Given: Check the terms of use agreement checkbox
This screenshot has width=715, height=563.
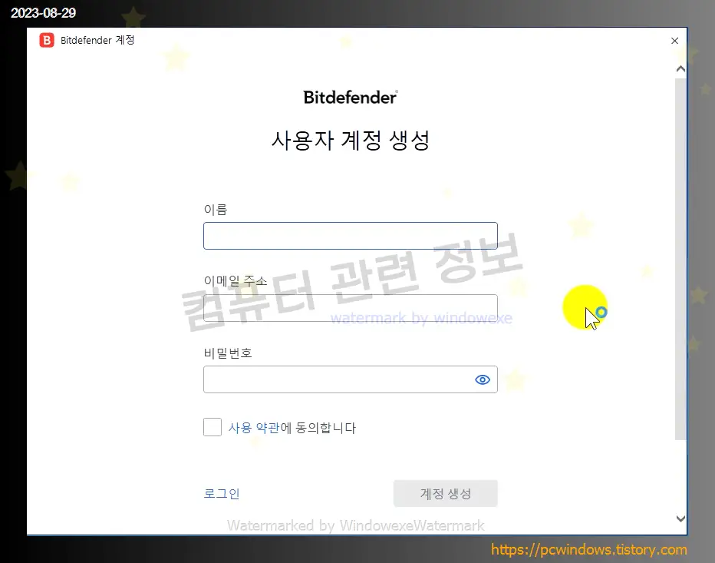Looking at the screenshot, I should (213, 427).
